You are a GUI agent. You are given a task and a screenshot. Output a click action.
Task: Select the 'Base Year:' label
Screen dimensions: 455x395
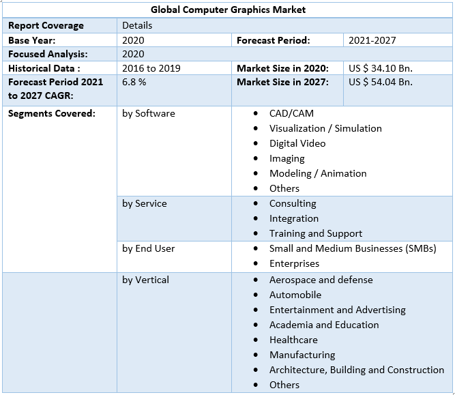pyautogui.click(x=31, y=40)
